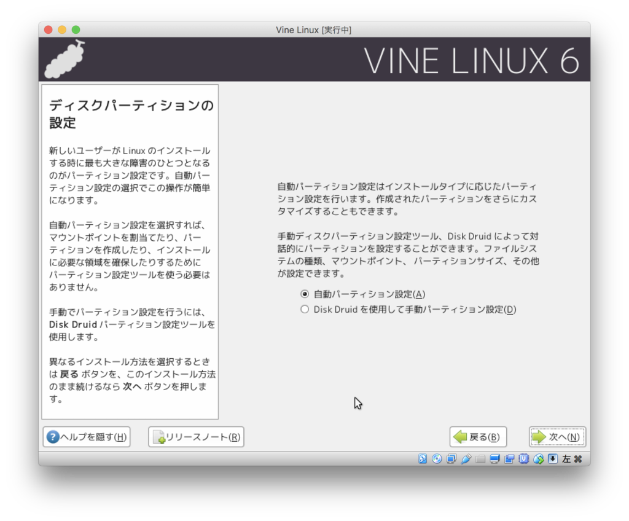This screenshot has width=629, height=521.
Task: Click the window title Vine Linux [実行中]
Action: point(314,29)
